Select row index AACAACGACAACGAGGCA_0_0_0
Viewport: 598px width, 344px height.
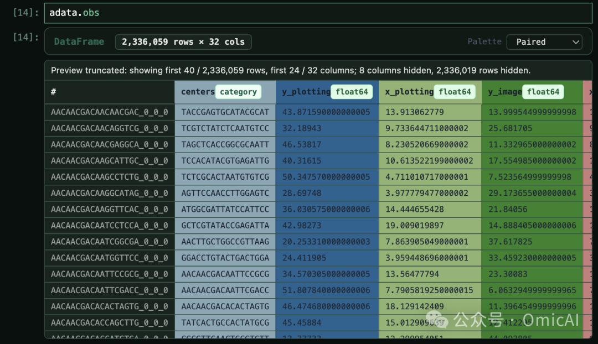pyautogui.click(x=110, y=144)
